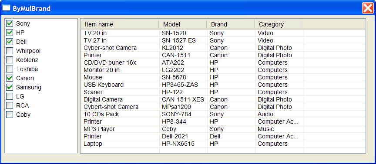The height and width of the screenshot is (164, 376).
Task: Select the Mouse item row
Action: point(223,78)
